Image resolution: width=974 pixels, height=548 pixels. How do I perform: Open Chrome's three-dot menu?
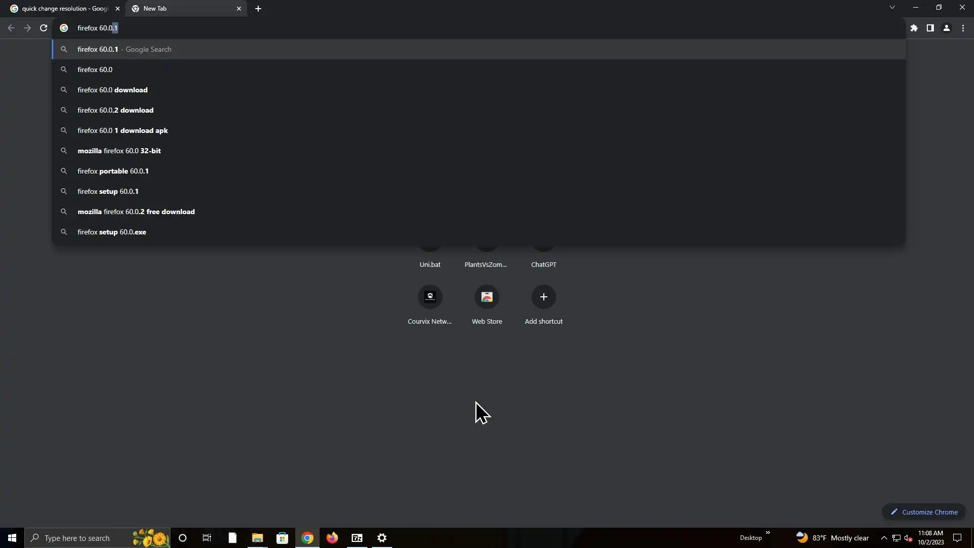(963, 28)
